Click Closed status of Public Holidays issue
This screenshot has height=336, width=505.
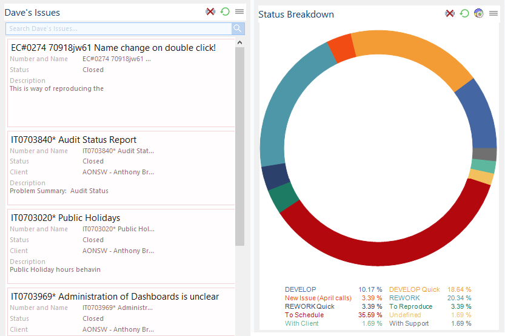93,240
